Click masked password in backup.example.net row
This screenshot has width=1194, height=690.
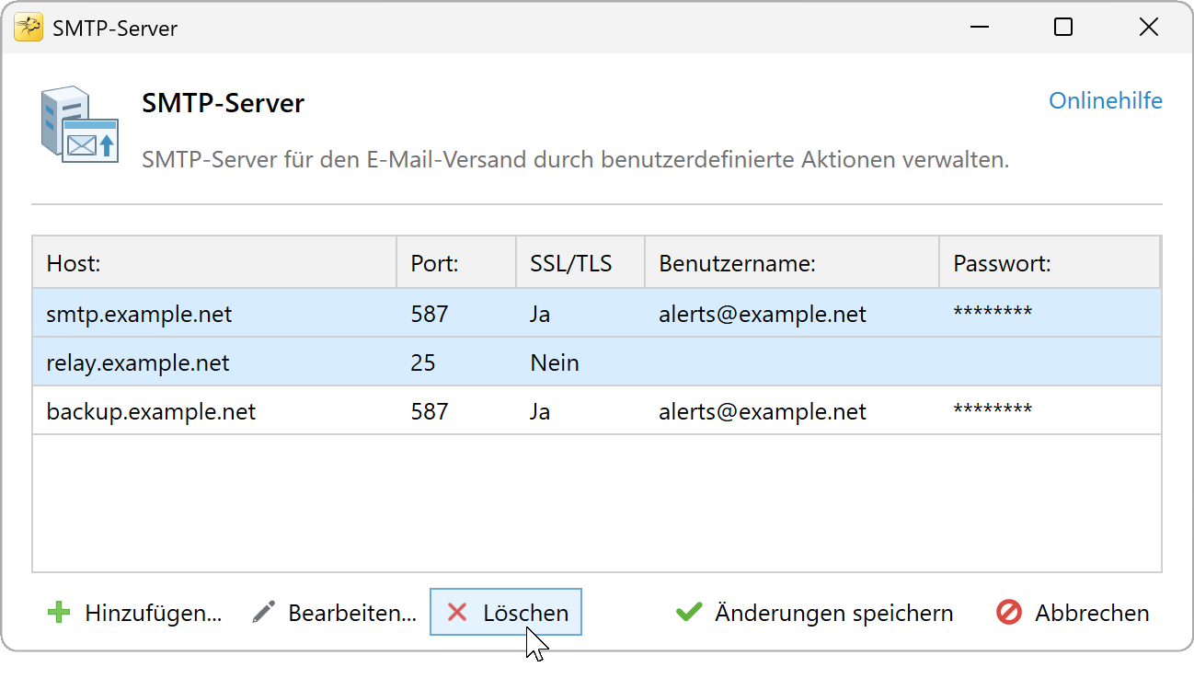tap(993, 409)
